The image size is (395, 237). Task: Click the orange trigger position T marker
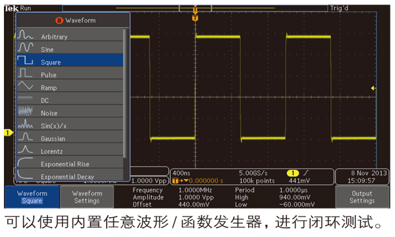coord(195,18)
